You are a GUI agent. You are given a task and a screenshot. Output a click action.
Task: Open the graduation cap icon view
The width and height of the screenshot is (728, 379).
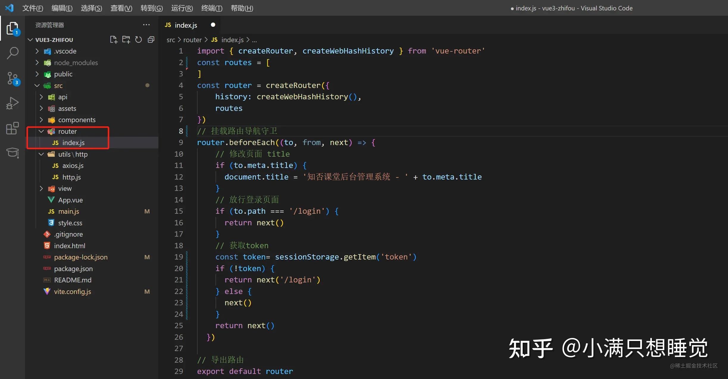pos(13,152)
